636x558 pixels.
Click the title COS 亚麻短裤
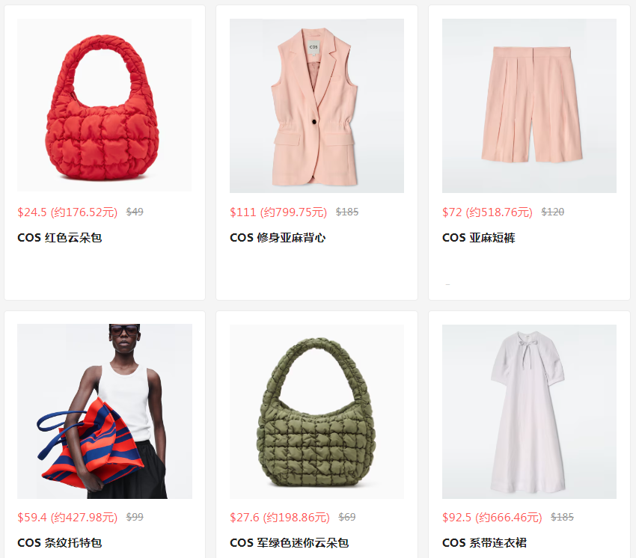click(x=479, y=238)
